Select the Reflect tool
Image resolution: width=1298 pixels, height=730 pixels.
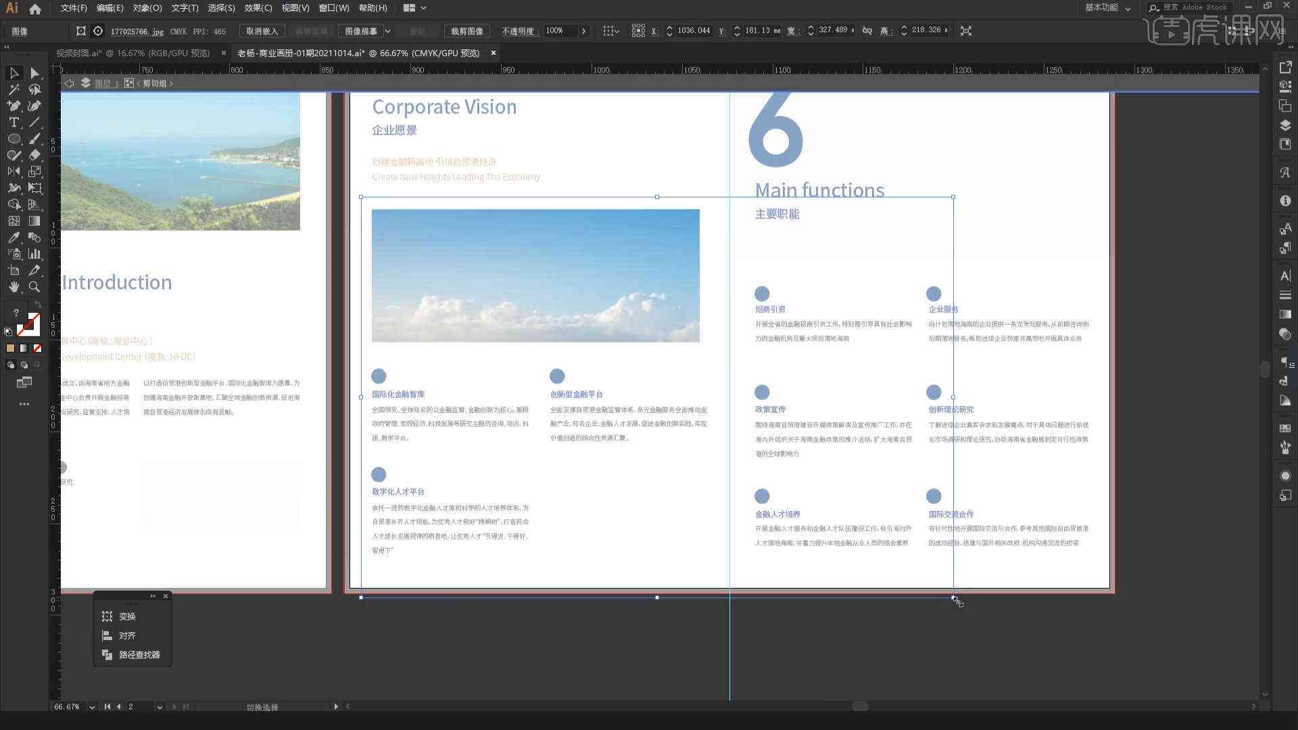[x=14, y=172]
